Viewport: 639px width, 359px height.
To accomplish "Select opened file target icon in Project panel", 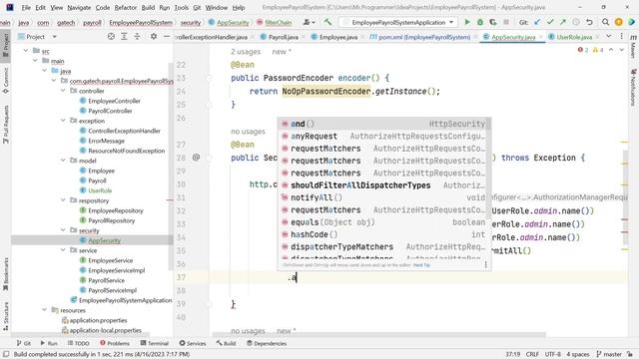I will [111, 36].
